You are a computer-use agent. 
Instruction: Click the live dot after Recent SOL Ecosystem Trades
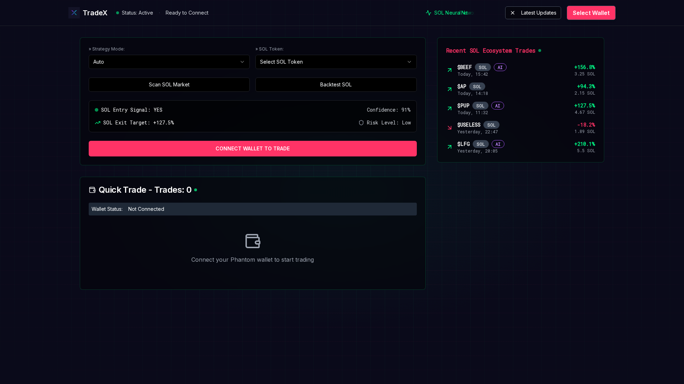540,50
